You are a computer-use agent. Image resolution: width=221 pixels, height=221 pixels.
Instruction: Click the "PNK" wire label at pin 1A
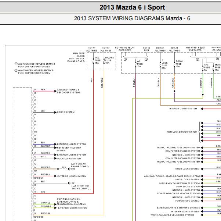coord(43,89)
